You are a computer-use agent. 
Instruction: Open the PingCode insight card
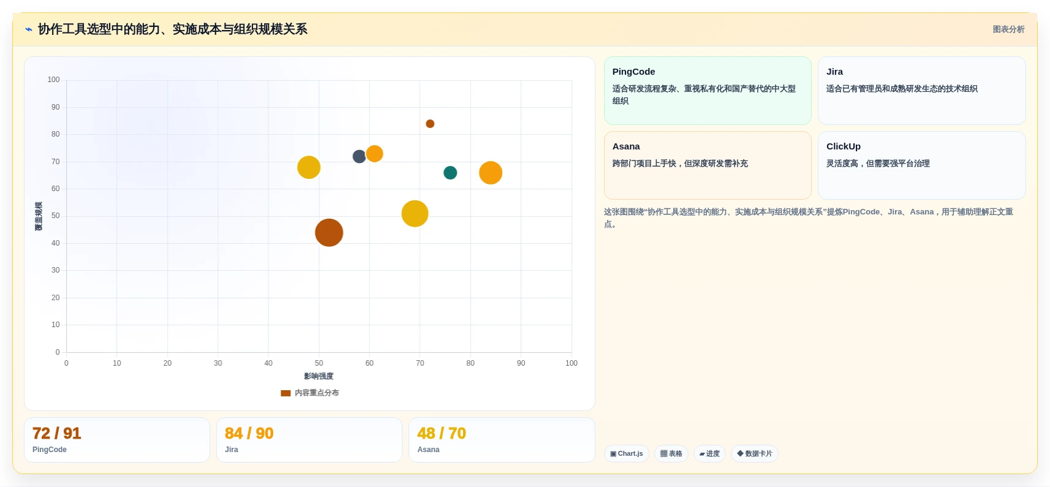(x=708, y=91)
